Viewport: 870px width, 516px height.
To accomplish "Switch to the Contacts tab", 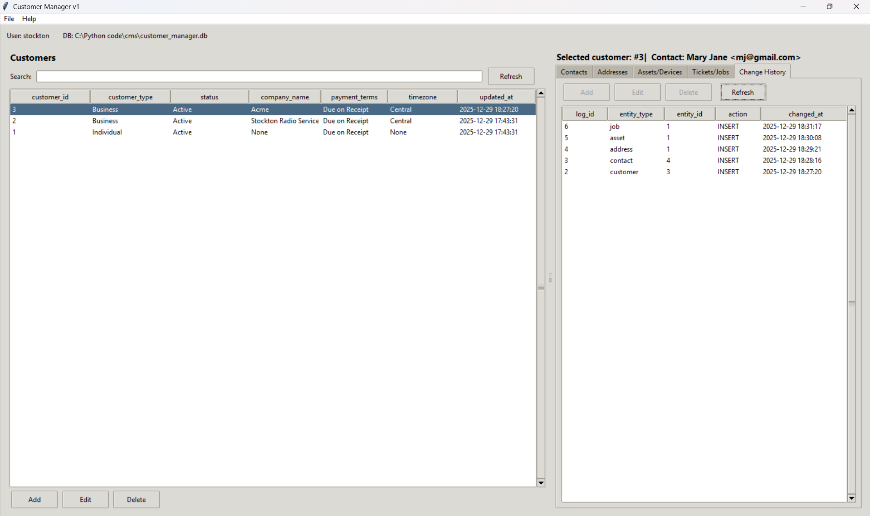I will click(574, 72).
